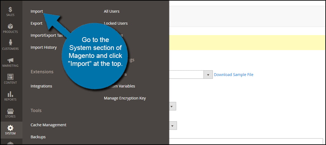The image size is (326, 145).
Task: Open the Reports section in sidebar
Action: point(10,96)
